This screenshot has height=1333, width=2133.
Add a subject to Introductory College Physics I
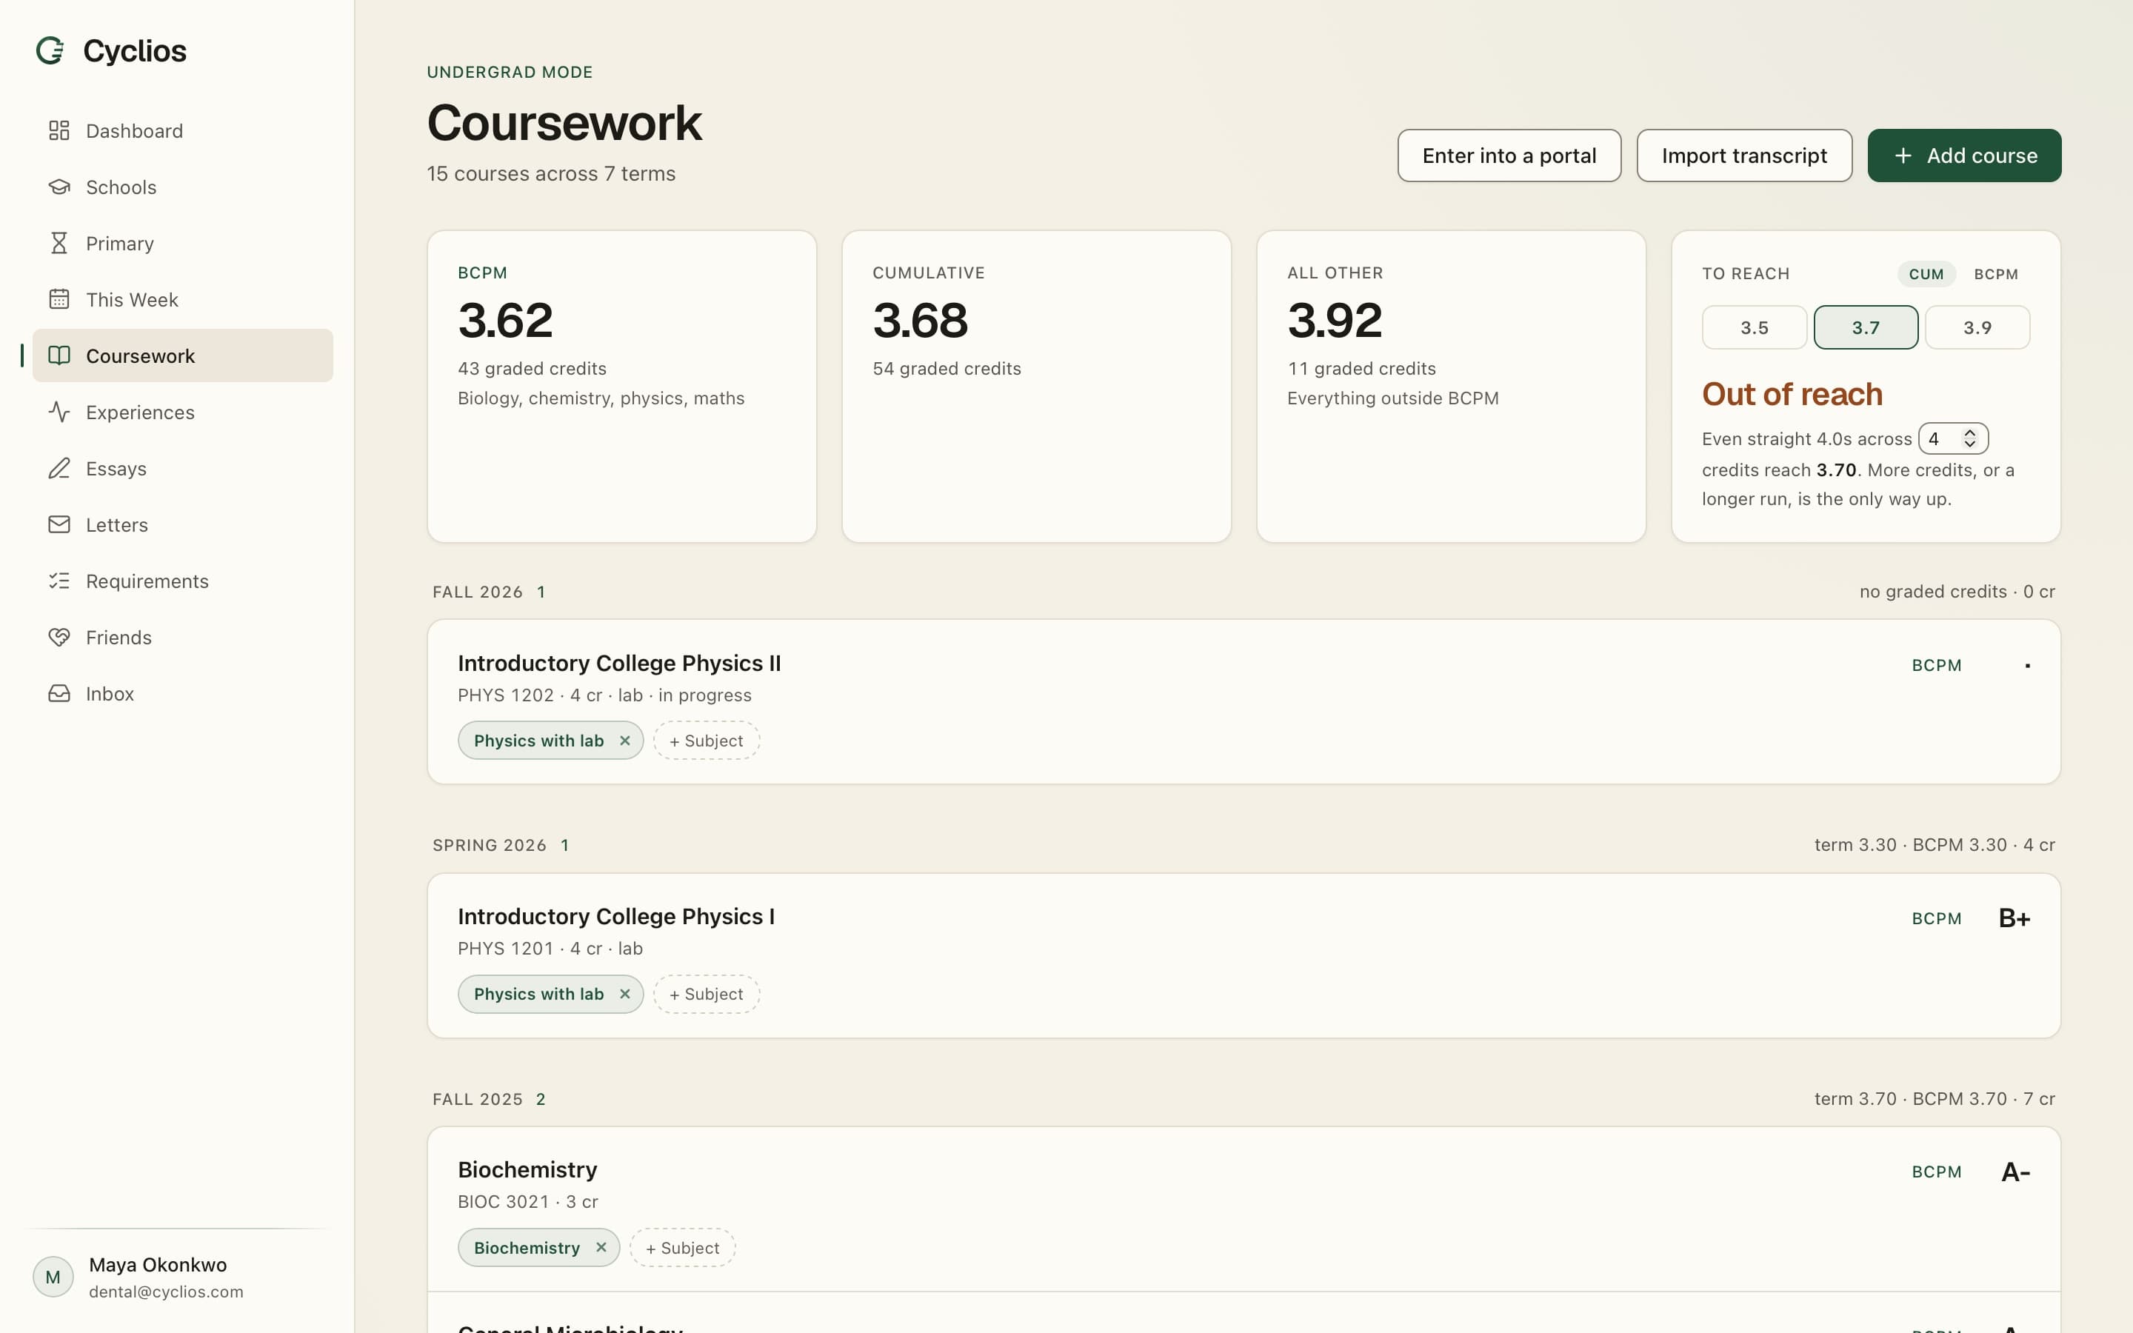(x=706, y=994)
